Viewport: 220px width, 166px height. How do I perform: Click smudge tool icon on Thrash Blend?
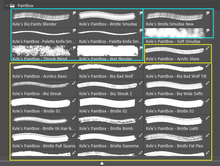click(74, 48)
